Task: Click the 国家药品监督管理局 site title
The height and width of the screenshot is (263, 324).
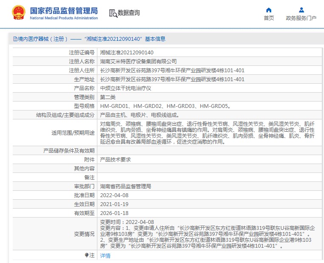Action: point(64,10)
